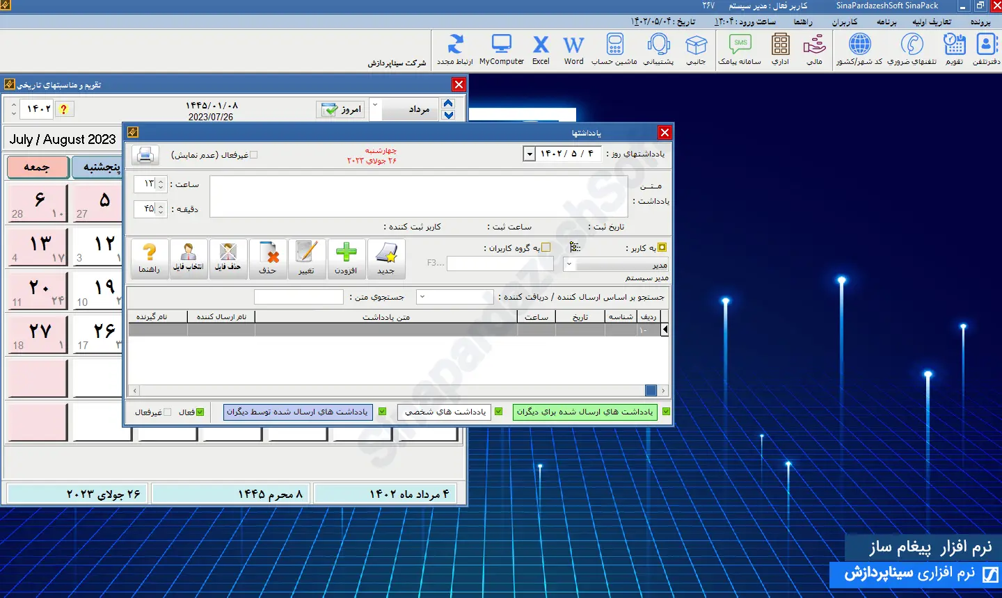This screenshot has height=598, width=1002.
Task: Open the مدیر user dropdown
Action: click(569, 264)
